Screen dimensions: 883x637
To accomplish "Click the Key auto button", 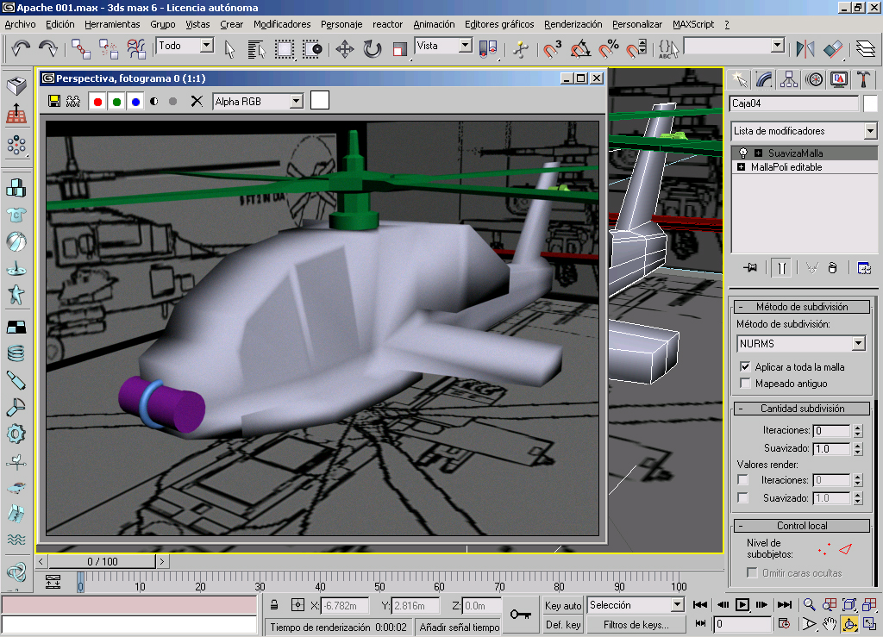I will (562, 605).
